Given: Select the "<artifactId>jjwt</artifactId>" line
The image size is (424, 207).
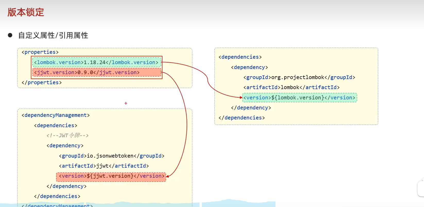Looking at the screenshot, I should click(x=104, y=166).
